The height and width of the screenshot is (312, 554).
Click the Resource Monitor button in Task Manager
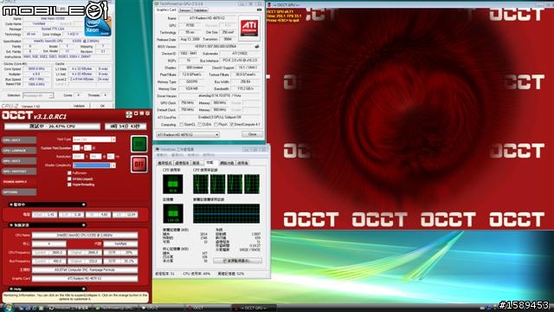[238, 261]
